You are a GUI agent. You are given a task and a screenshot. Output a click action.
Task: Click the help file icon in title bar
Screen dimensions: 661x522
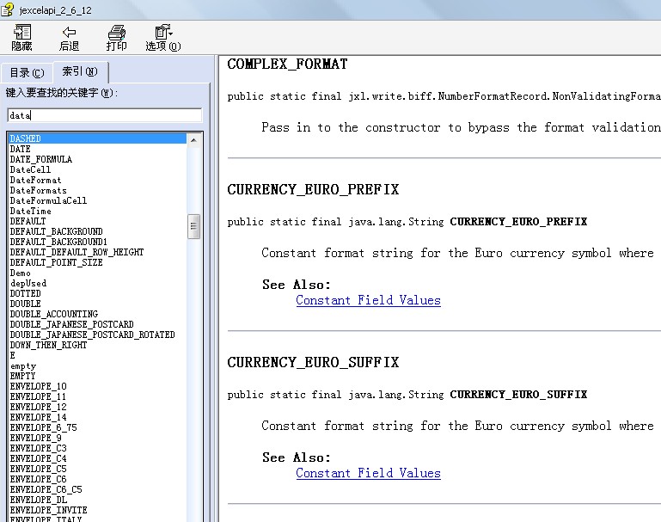pos(7,9)
